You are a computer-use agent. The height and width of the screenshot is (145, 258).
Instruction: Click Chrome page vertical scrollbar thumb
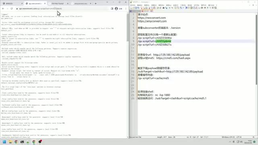coord(128,27)
